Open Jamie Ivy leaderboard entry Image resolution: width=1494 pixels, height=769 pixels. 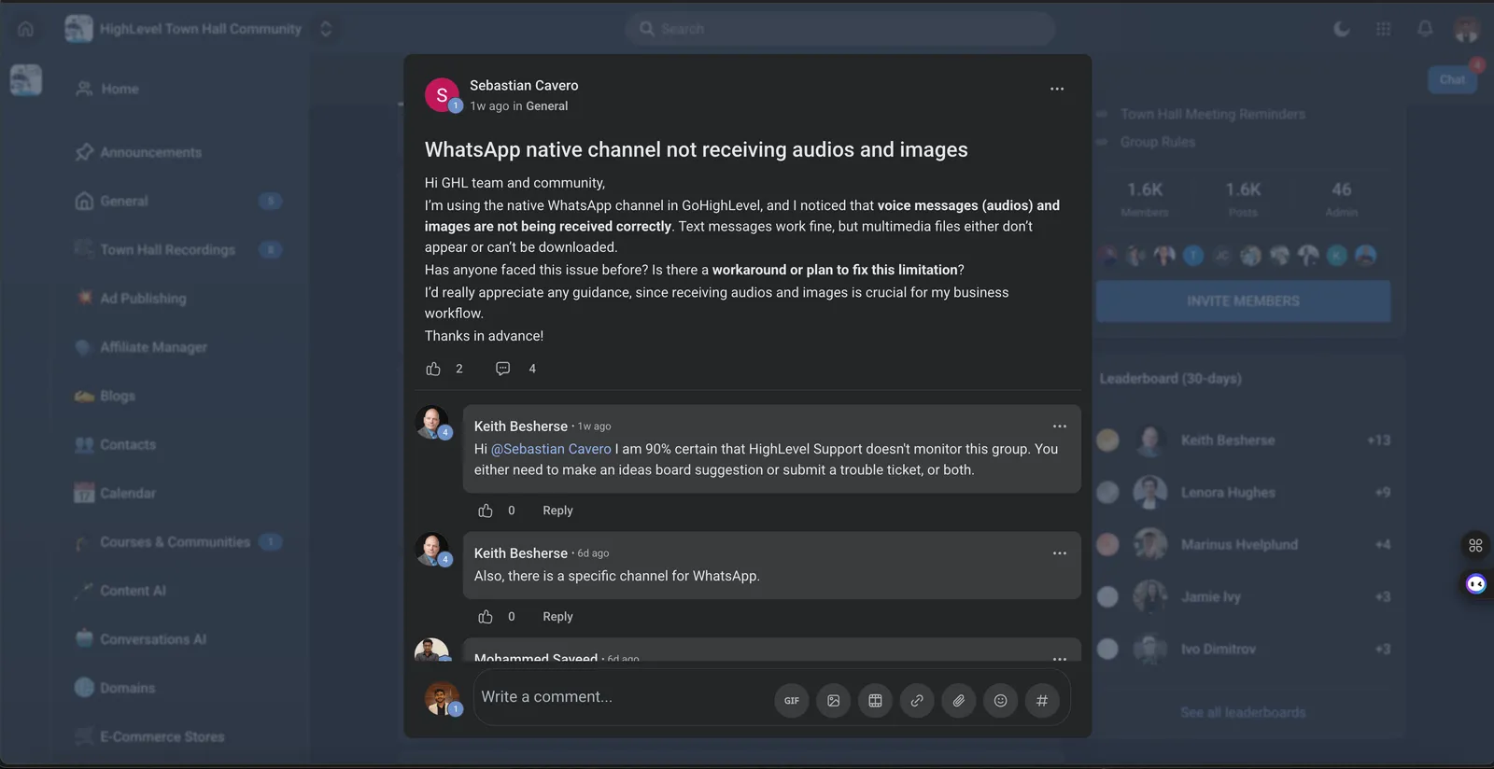(x=1243, y=597)
